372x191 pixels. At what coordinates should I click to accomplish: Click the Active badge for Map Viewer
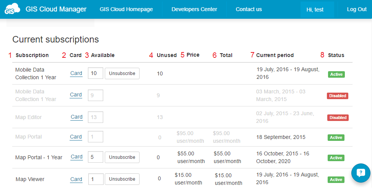click(x=336, y=180)
